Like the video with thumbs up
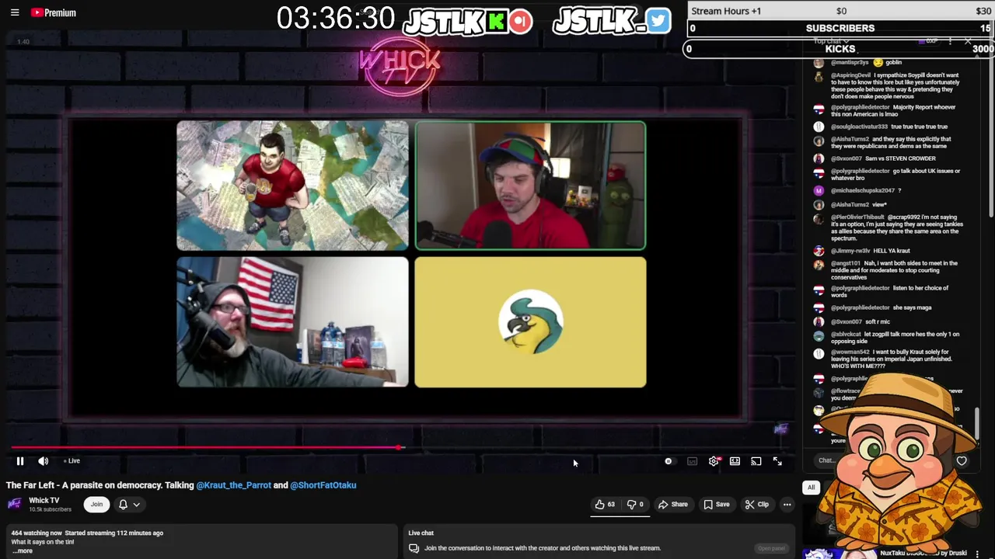The height and width of the screenshot is (559, 995). coord(605,505)
